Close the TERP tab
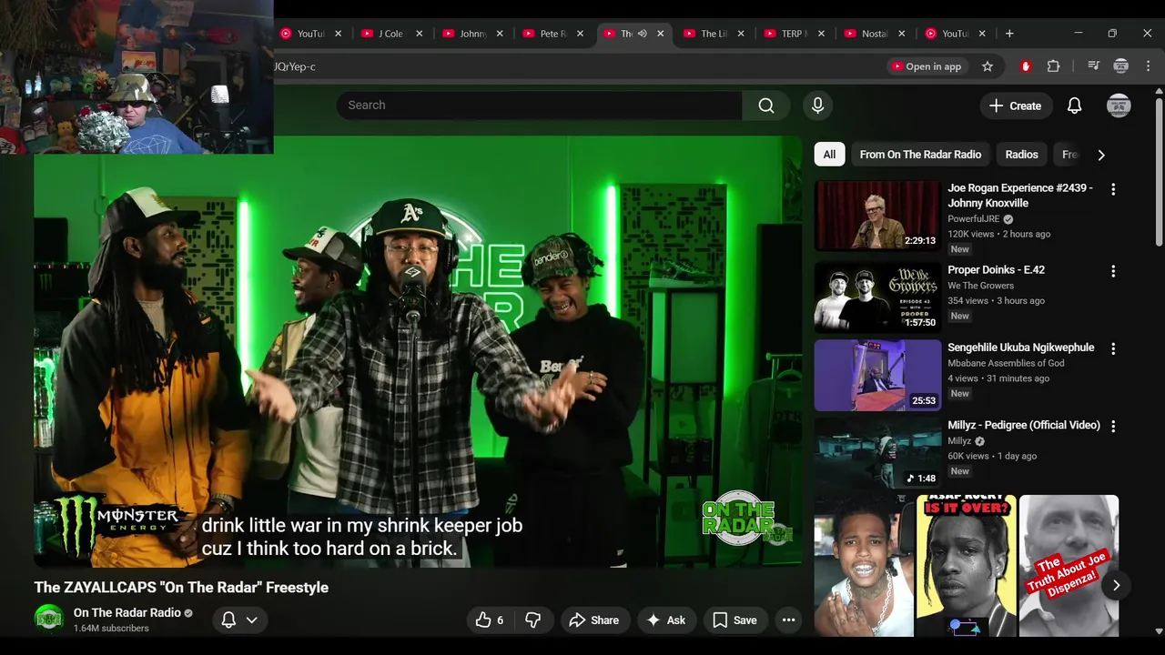Image resolution: width=1165 pixels, height=655 pixels. point(821,34)
